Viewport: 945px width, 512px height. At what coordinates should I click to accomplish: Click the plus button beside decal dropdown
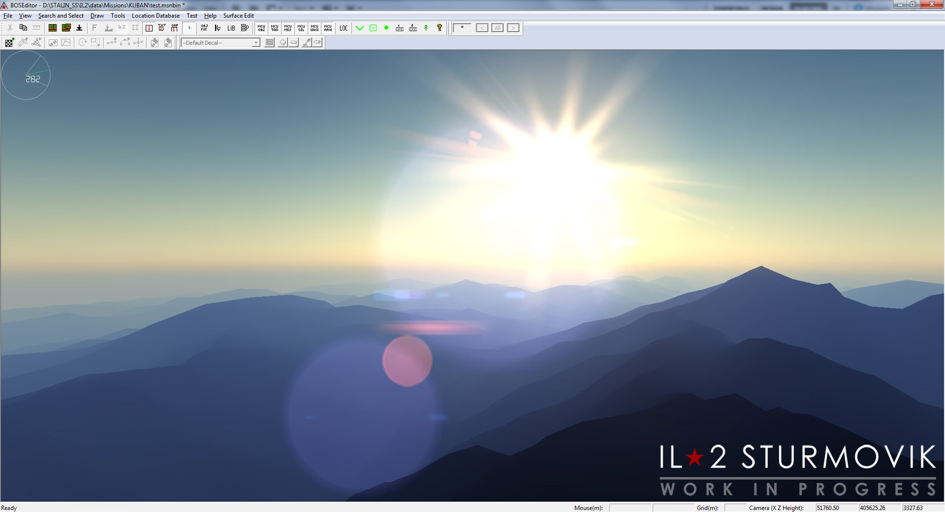coord(282,43)
